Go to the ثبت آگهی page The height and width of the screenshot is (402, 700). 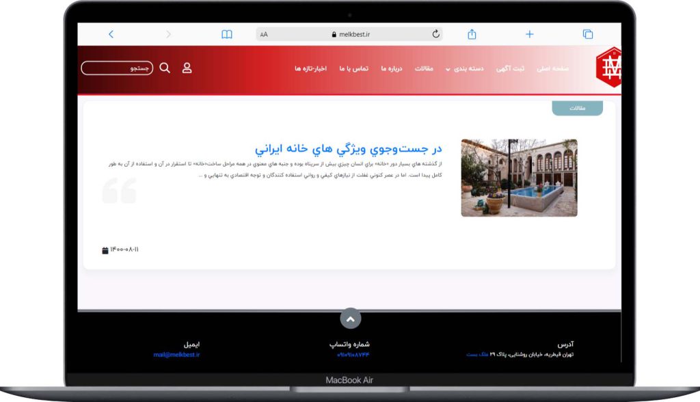click(510, 69)
